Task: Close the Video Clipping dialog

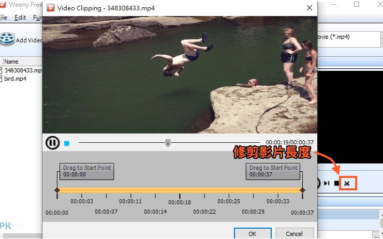Action: click(x=310, y=8)
